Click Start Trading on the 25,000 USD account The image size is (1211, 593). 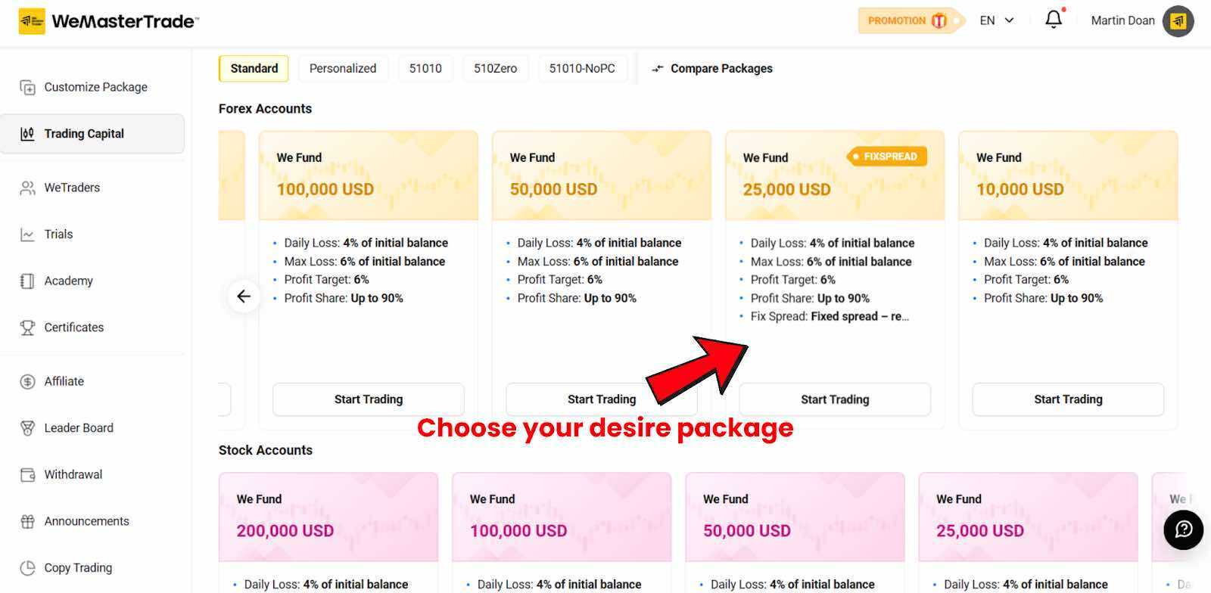point(834,399)
